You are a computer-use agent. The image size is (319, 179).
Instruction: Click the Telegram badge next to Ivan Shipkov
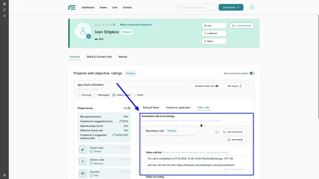point(126,32)
